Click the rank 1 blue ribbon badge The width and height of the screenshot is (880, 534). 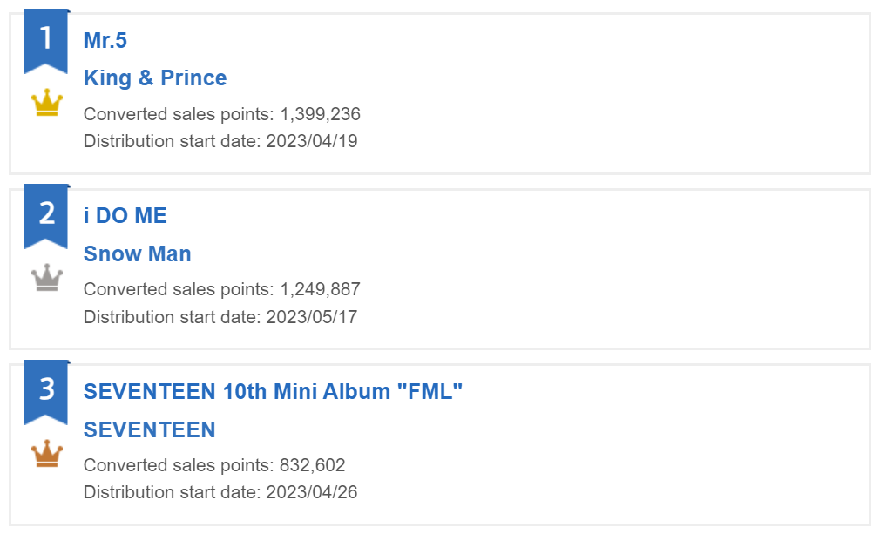46,41
